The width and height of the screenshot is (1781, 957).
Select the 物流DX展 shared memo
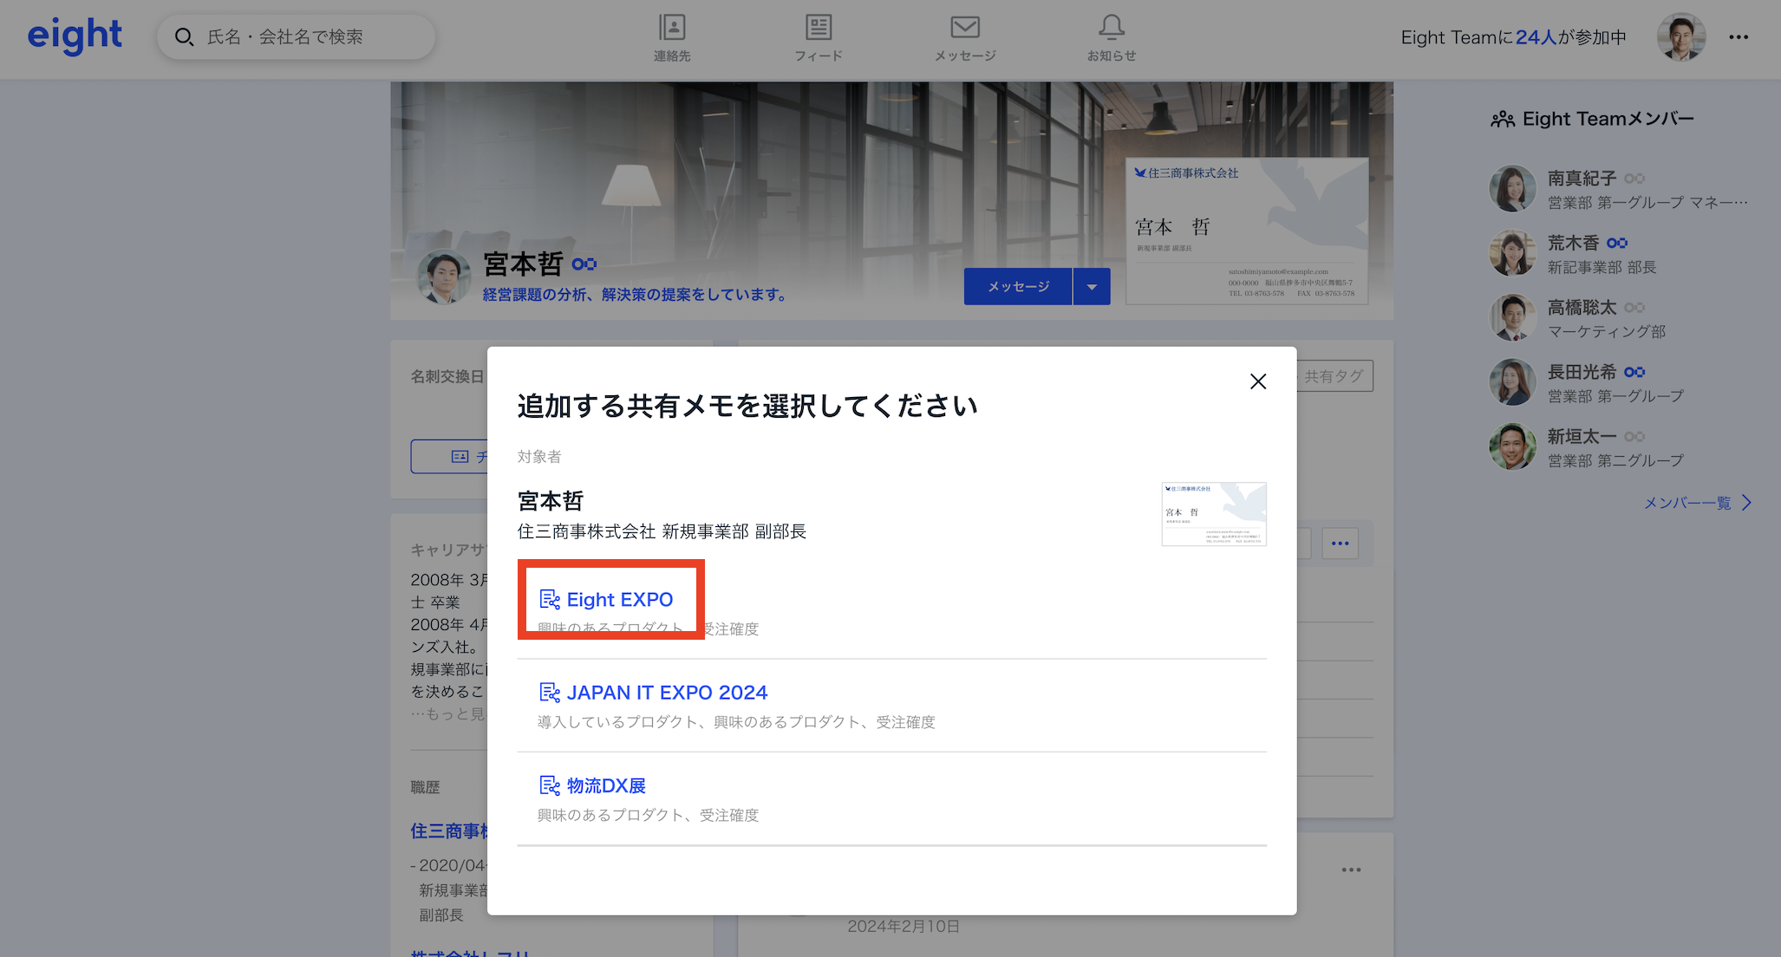pyautogui.click(x=606, y=785)
